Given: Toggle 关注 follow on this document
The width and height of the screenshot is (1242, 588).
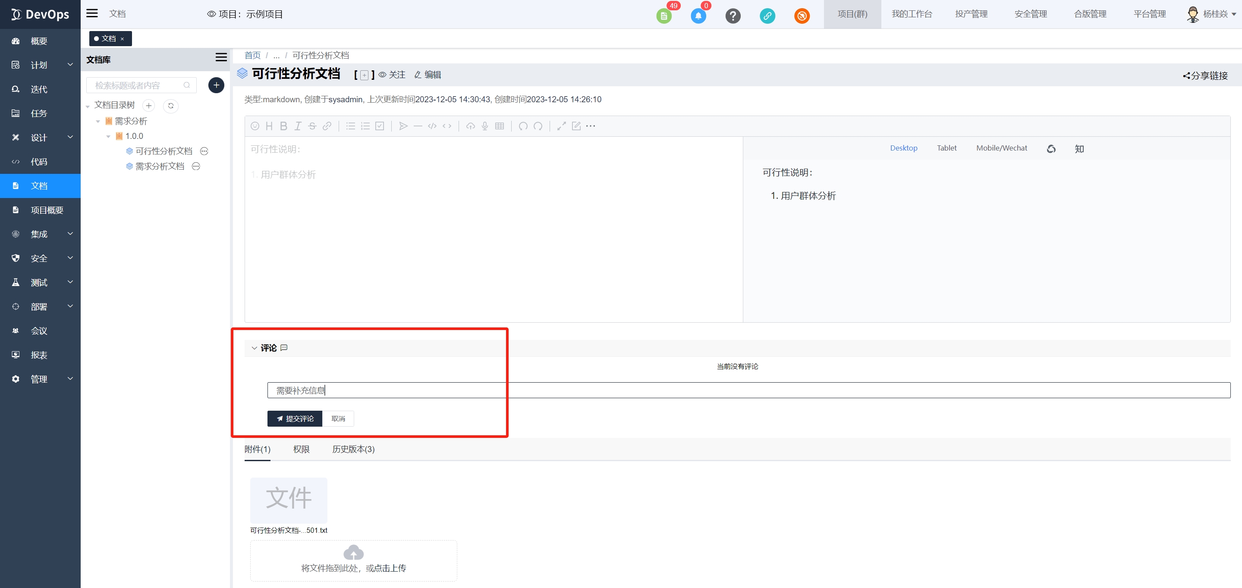Looking at the screenshot, I should coord(392,75).
